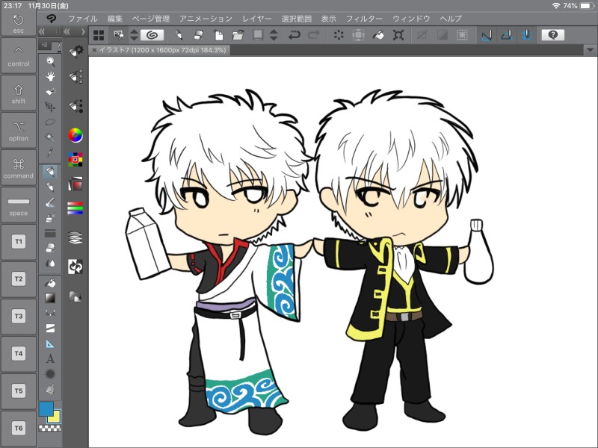The height and width of the screenshot is (448, 598).
Task: Choose the Blend droplet tool
Action: click(x=50, y=264)
